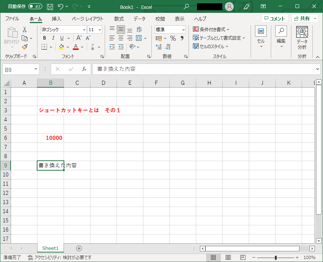Apply bottom vertical alignment
323x262 pixels.
click(x=130, y=30)
